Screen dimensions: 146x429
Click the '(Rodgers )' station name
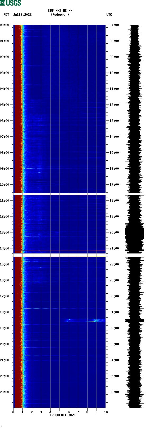pos(60,15)
